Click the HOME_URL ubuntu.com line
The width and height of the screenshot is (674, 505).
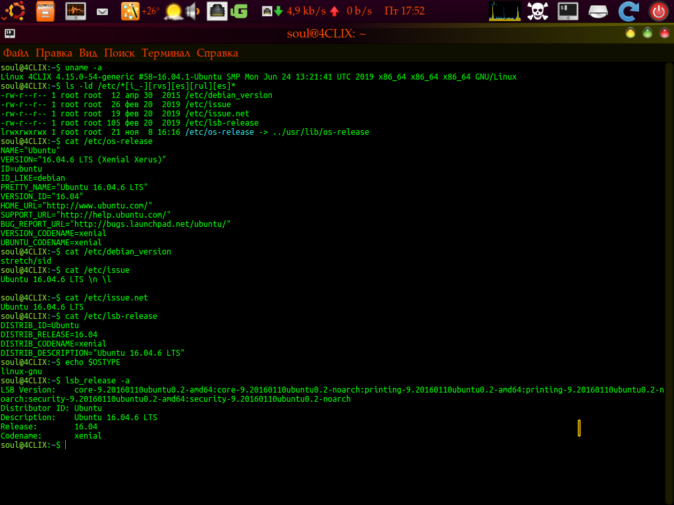76,206
